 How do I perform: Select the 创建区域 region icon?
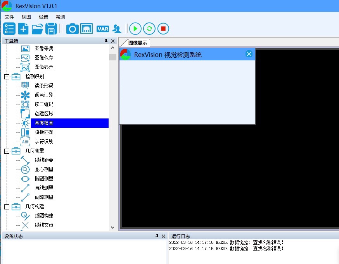[25, 113]
